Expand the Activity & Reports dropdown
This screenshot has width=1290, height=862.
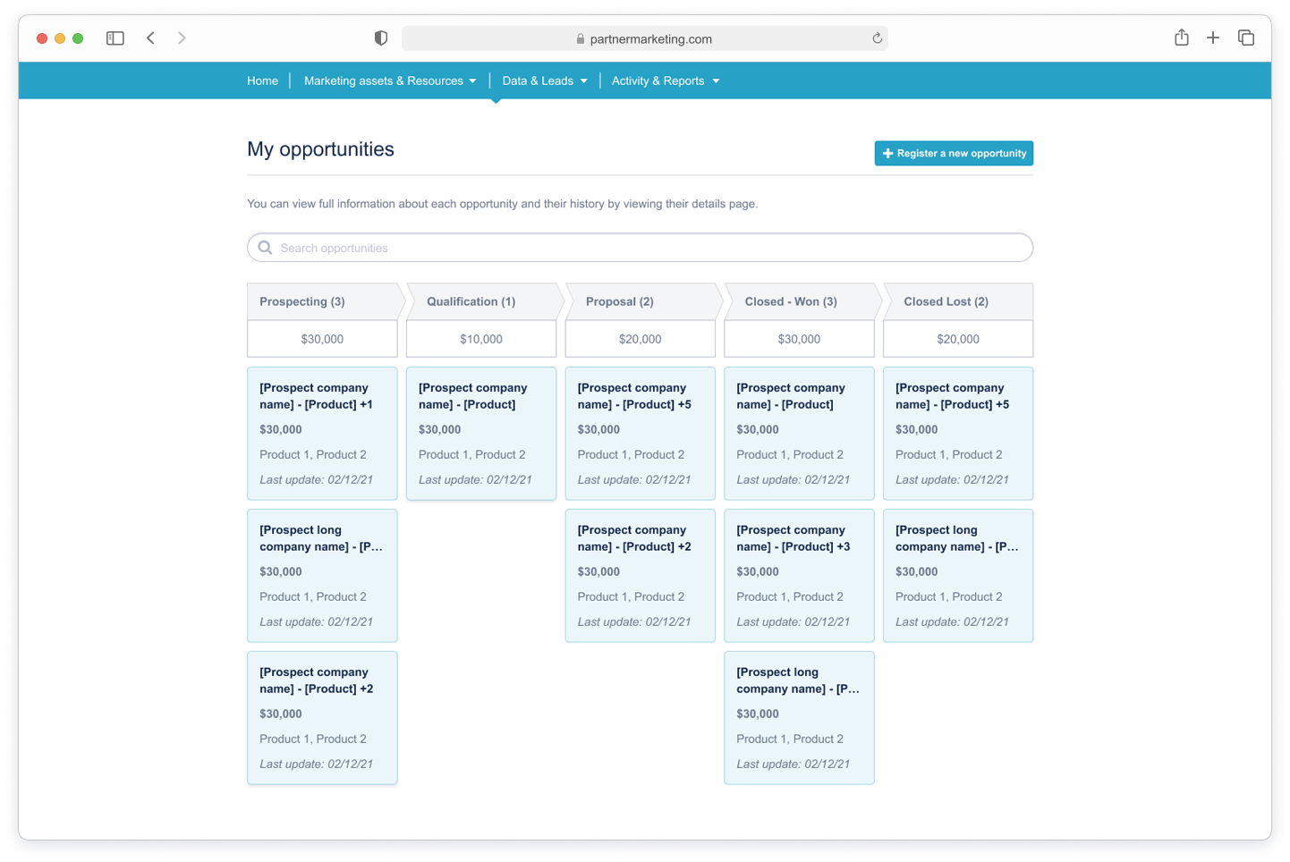coord(665,80)
